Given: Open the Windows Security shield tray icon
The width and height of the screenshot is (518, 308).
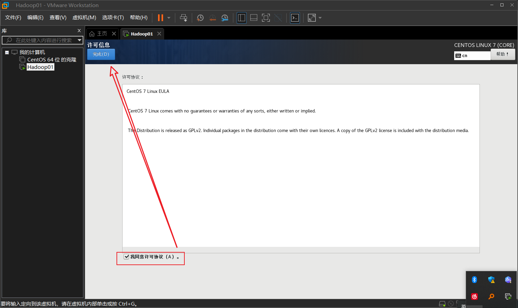Looking at the screenshot, I should [491, 280].
